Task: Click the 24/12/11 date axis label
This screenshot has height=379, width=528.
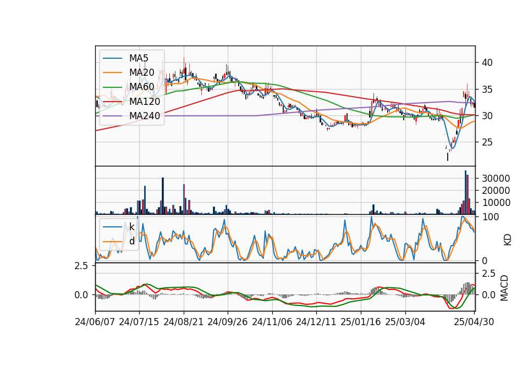Action: point(316,322)
